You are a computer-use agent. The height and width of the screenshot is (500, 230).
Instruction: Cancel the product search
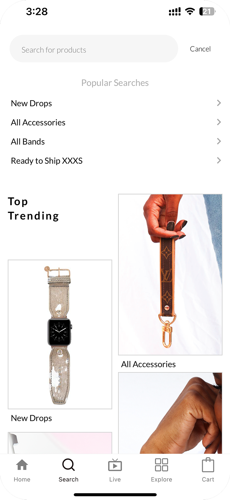click(200, 49)
